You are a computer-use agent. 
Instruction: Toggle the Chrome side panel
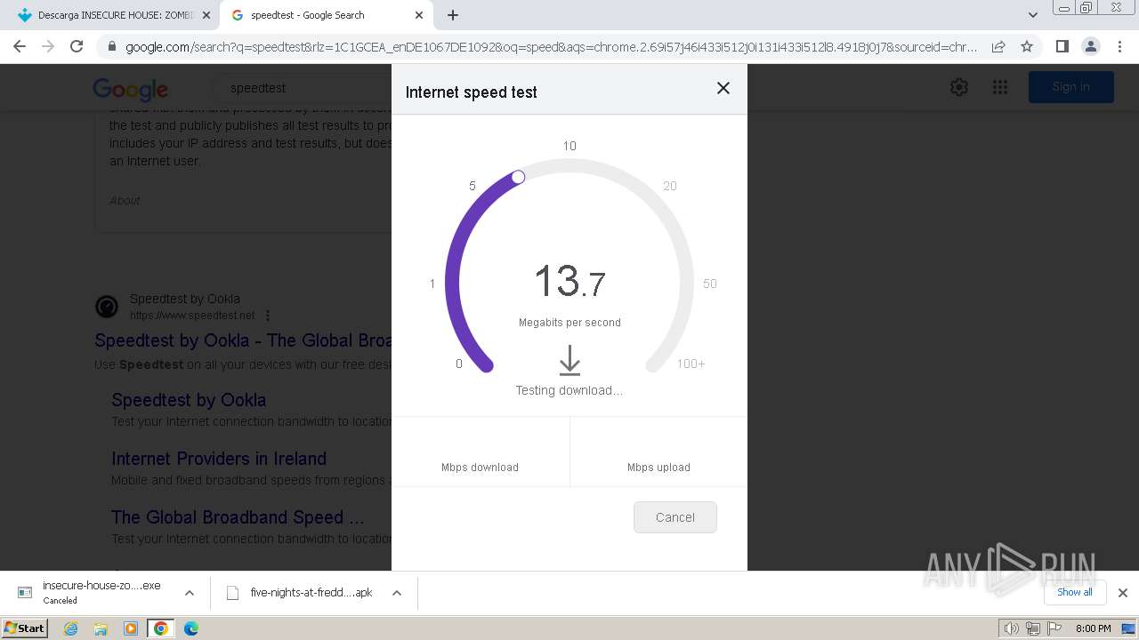pyautogui.click(x=1062, y=46)
